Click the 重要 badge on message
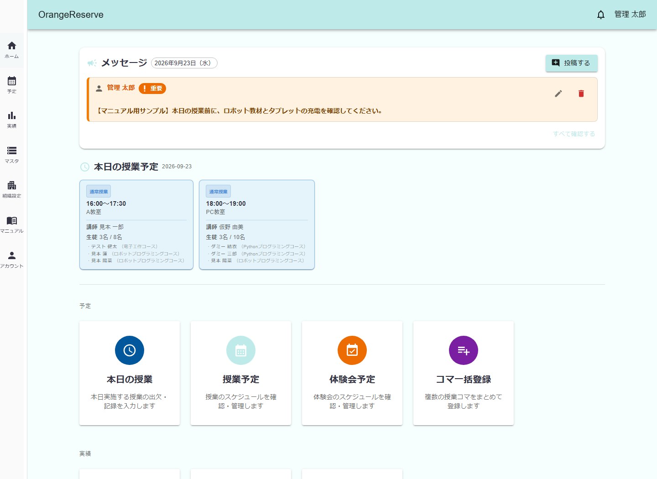The width and height of the screenshot is (657, 479). click(152, 89)
